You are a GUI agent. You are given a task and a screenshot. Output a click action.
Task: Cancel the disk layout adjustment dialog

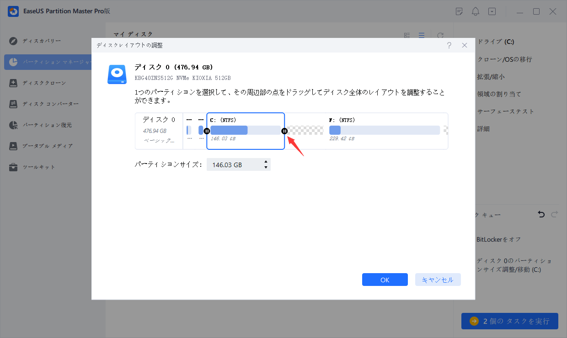click(438, 279)
